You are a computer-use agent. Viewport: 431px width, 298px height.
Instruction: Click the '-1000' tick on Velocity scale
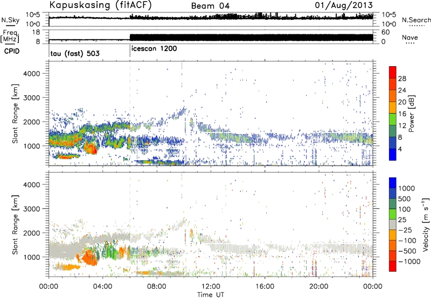(409, 261)
